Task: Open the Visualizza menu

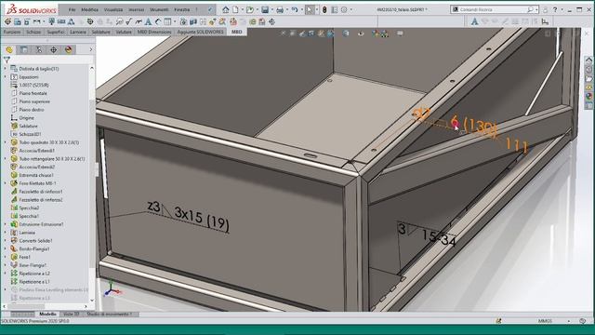Action: click(113, 9)
